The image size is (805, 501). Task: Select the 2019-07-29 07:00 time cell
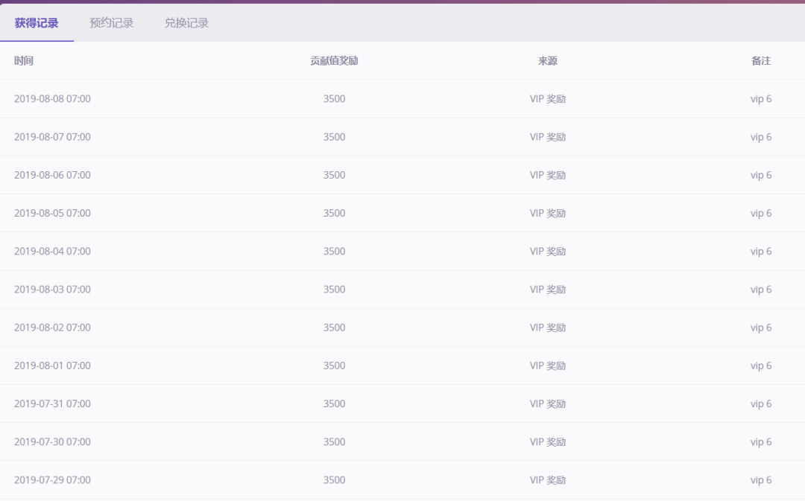click(x=52, y=480)
